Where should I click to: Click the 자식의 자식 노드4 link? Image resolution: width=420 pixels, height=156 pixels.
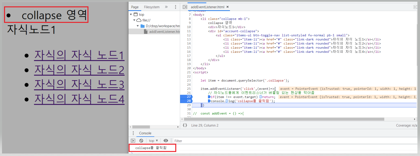(79, 99)
